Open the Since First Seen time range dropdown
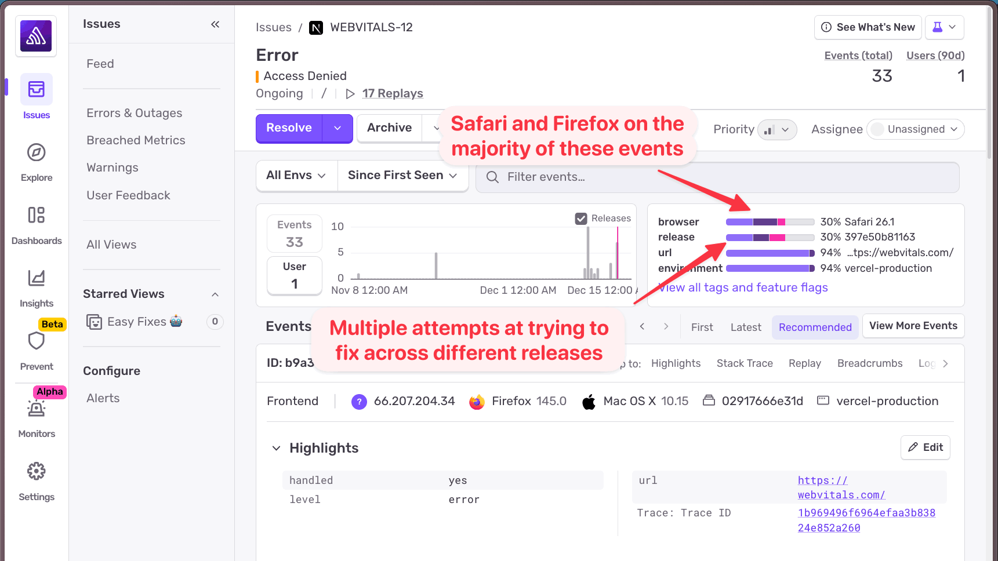This screenshot has width=998, height=561. point(402,175)
